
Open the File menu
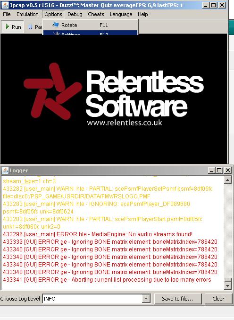(x=7, y=14)
